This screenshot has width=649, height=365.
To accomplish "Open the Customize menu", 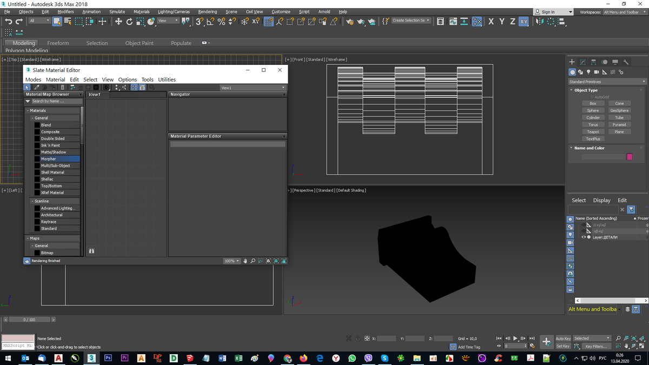I will (x=281, y=12).
